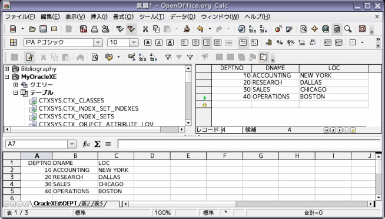Click the Save document icon
Image resolution: width=385 pixels, height=219 pixels.
tap(43, 29)
